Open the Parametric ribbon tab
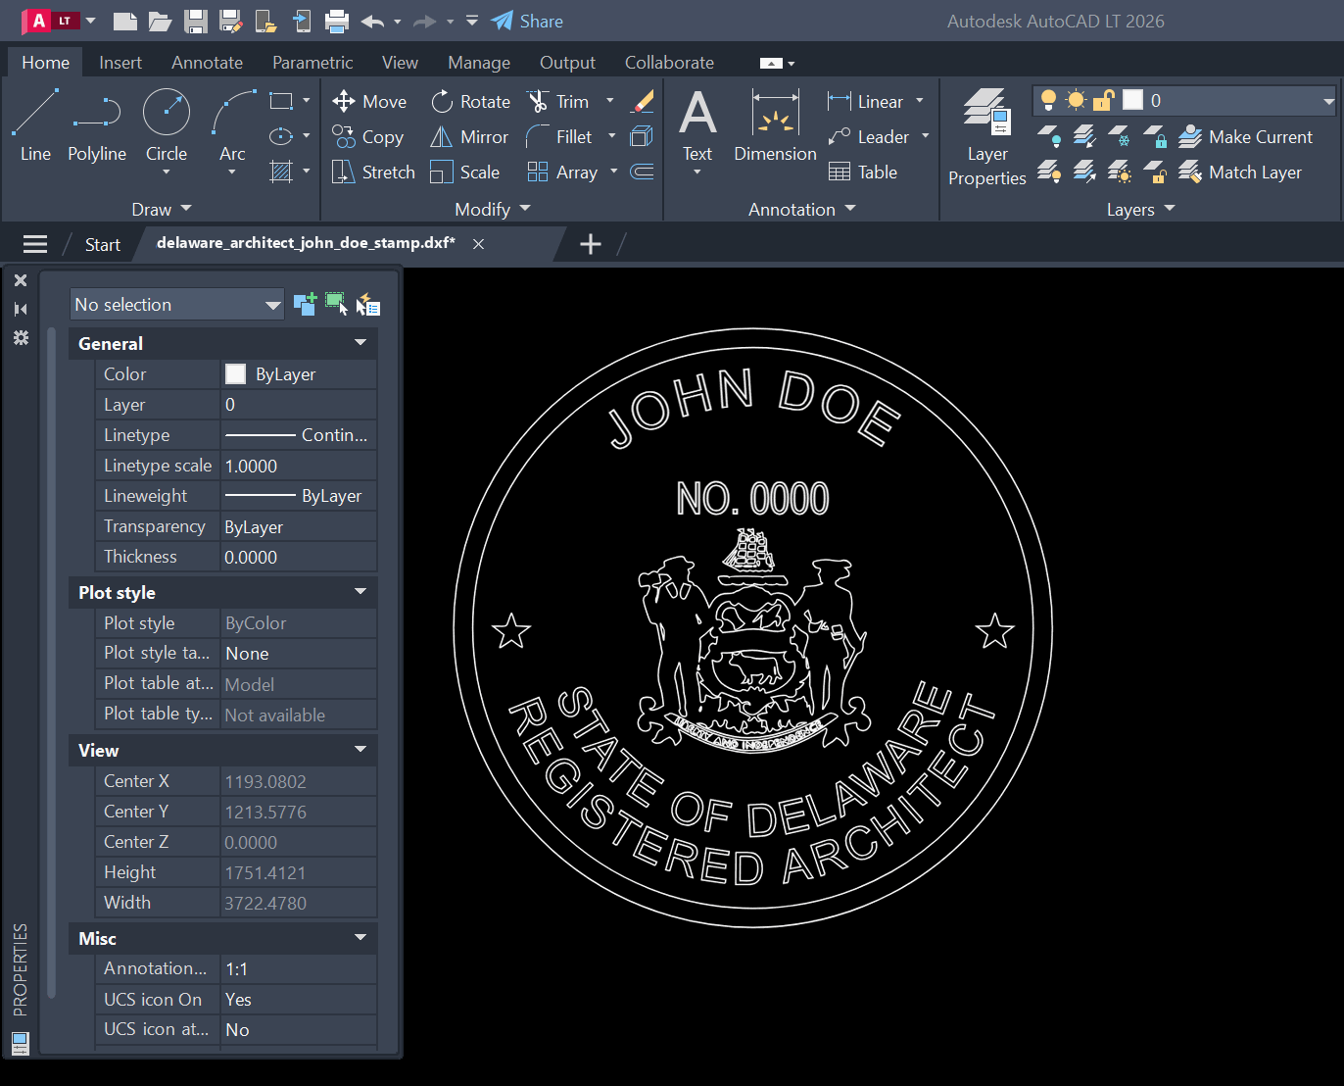The height and width of the screenshot is (1086, 1344). tap(312, 63)
